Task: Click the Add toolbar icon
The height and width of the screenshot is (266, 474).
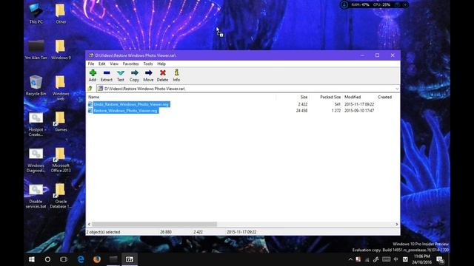Action: pos(93,75)
